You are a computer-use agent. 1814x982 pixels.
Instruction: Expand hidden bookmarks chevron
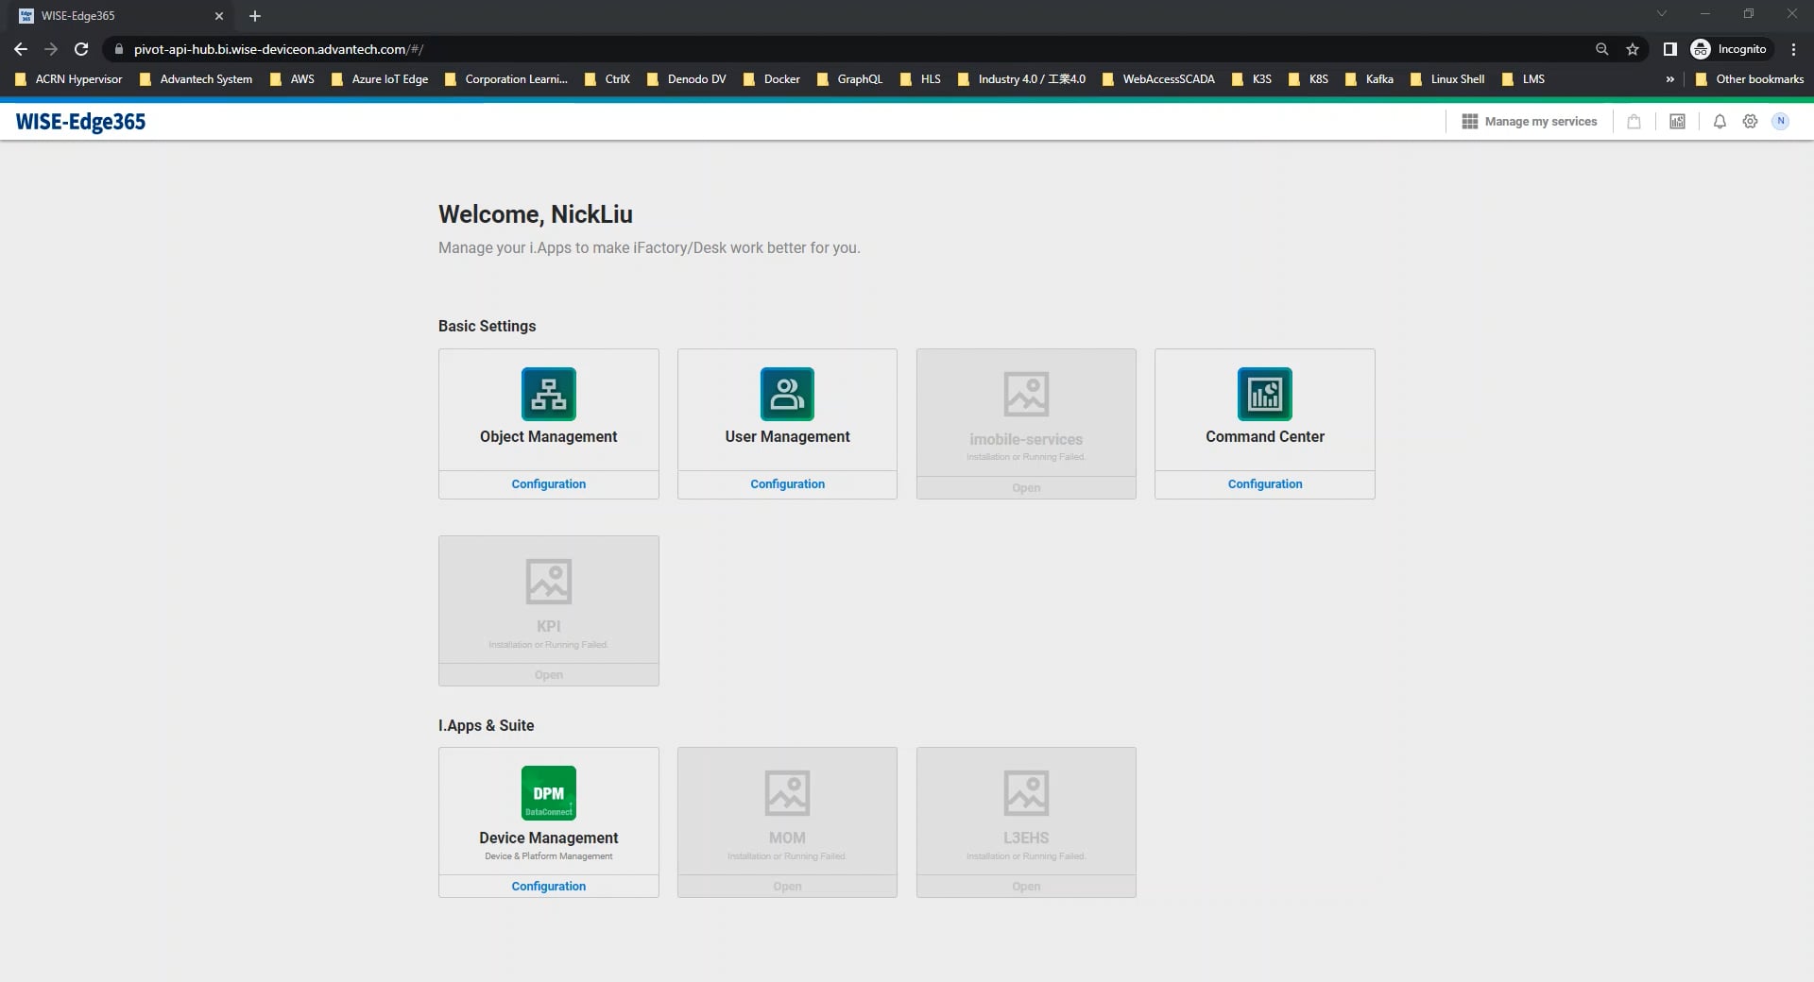point(1669,79)
